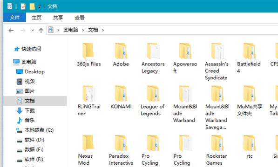Click the new folder icon in title bar
Image resolution: width=278 pixels, height=167 pixels.
(32, 6)
